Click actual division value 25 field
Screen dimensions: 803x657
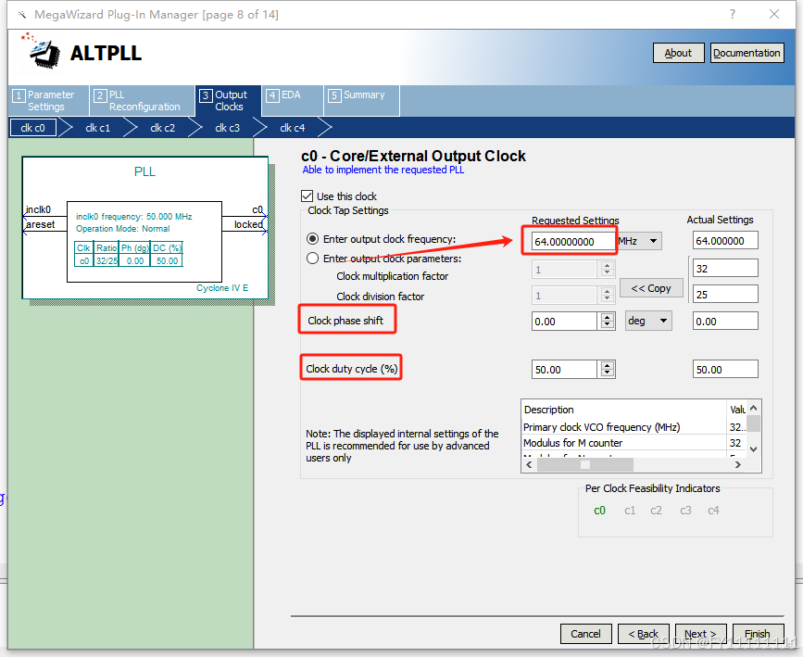(x=725, y=294)
